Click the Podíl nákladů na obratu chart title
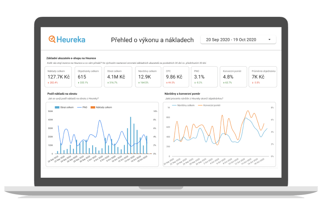Screen dimensions: 321x209 [64, 93]
